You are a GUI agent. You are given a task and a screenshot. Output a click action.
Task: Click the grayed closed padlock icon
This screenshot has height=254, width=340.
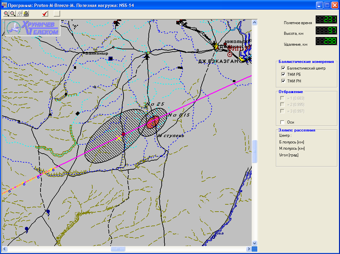click(20, 14)
